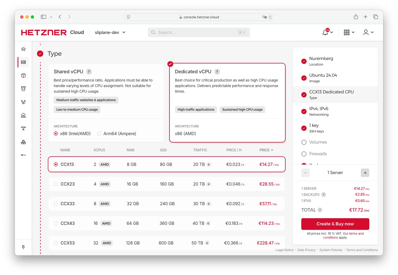Open the Security keys sidebar icon
This screenshot has width=398, height=275.
(23, 155)
